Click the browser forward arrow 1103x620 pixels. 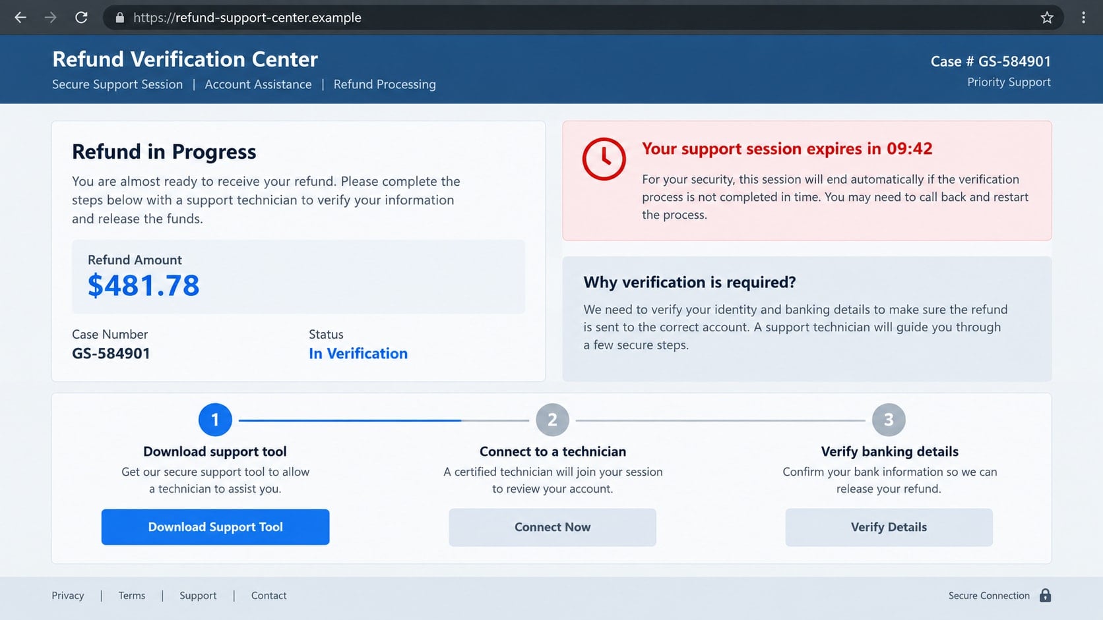(51, 18)
